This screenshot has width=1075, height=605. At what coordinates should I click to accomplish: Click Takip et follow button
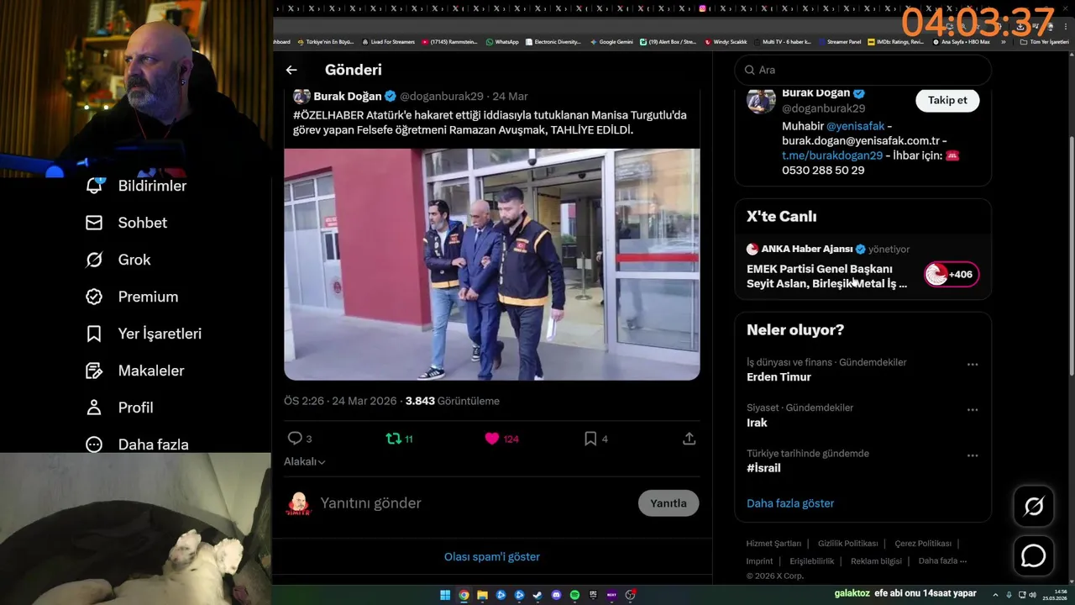(x=947, y=100)
